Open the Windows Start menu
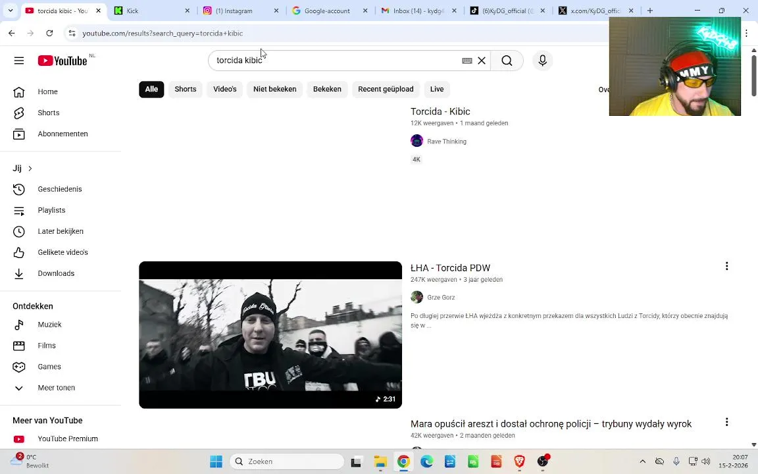Screen dimensions: 758x474 216,461
